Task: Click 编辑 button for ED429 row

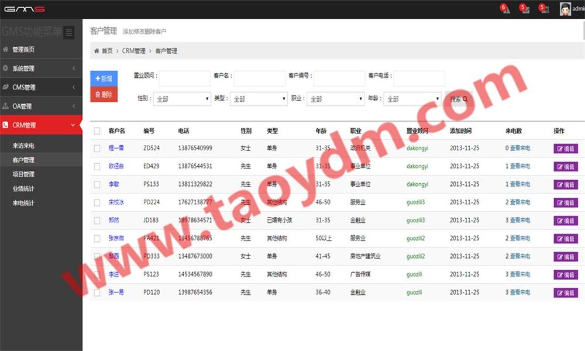Action: pos(566,166)
